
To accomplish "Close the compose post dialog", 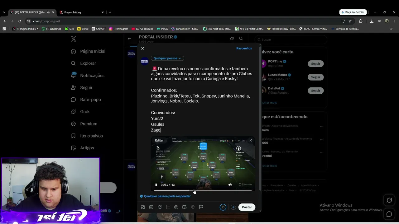I will click(142, 48).
